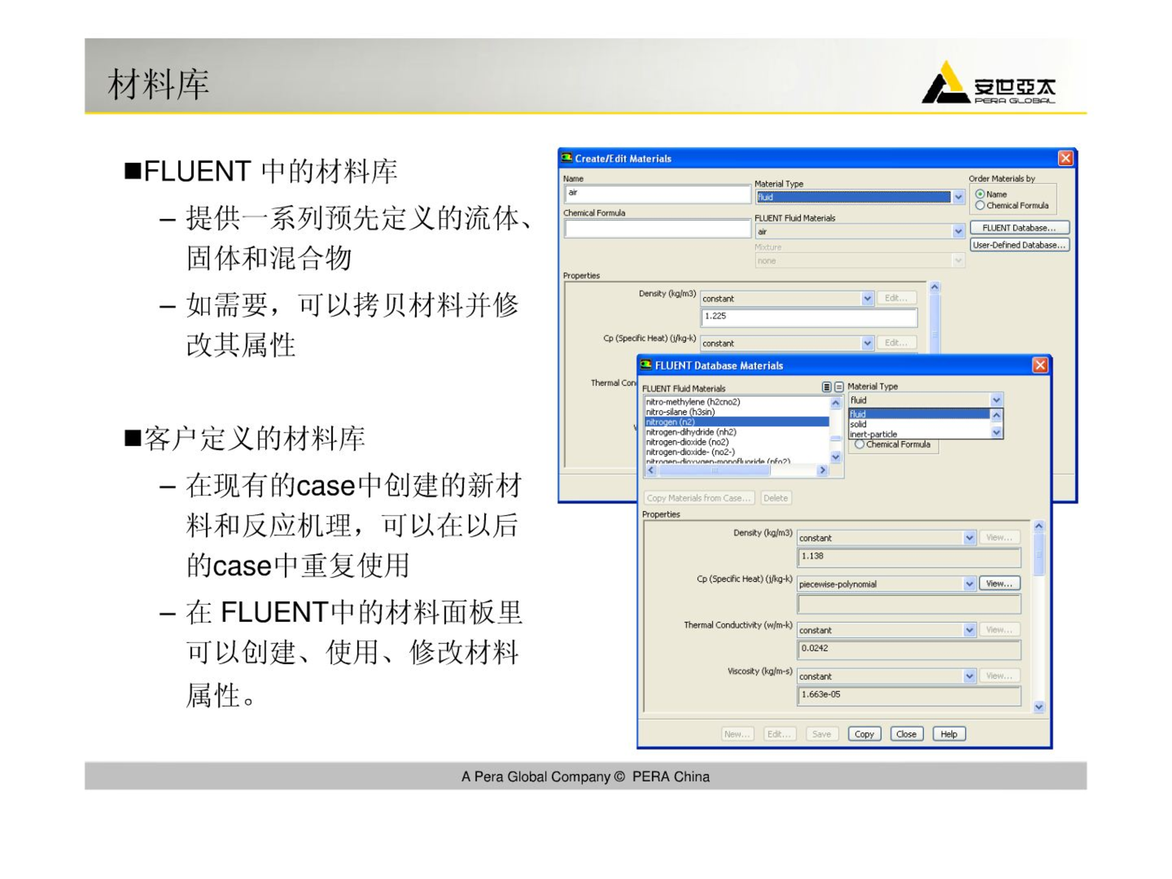Open Viscosity constant dropdown in Database Materials
The width and height of the screenshot is (1172, 879).
[969, 676]
